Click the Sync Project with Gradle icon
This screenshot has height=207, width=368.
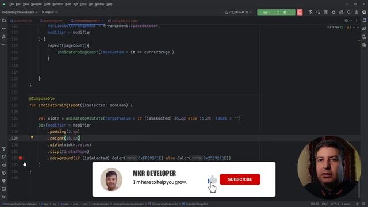coord(341,12)
